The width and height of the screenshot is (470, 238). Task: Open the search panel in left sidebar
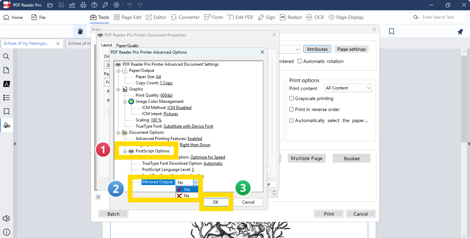point(6,56)
